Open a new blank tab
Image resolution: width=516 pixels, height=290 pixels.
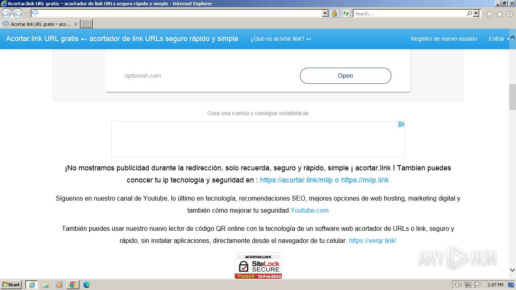click(87, 24)
